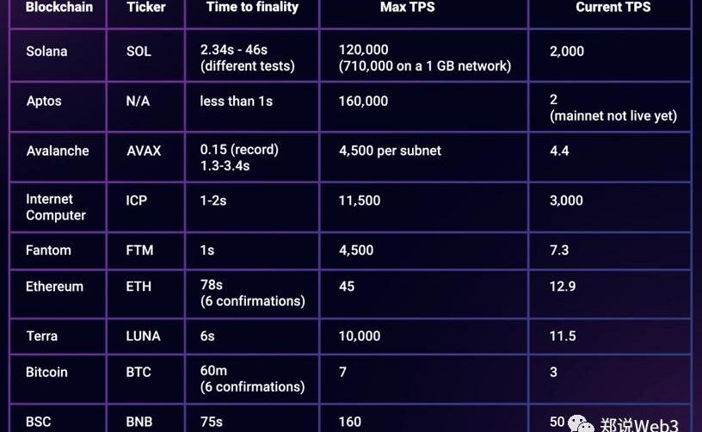The image size is (702, 432).
Task: Click the Blockchain column header
Action: tap(59, 8)
